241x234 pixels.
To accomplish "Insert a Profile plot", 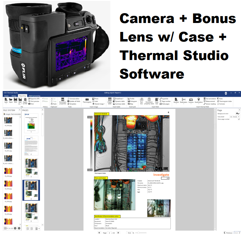I will coord(131,98).
